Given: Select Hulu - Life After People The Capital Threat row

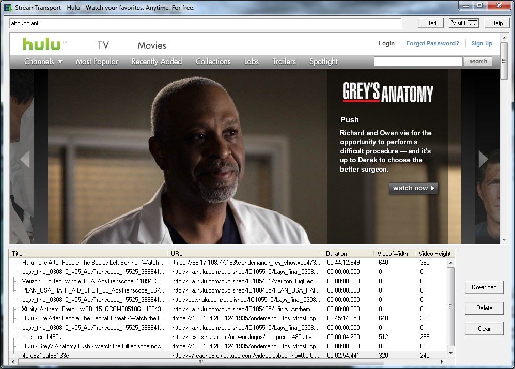Looking at the screenshot, I should tap(228, 318).
